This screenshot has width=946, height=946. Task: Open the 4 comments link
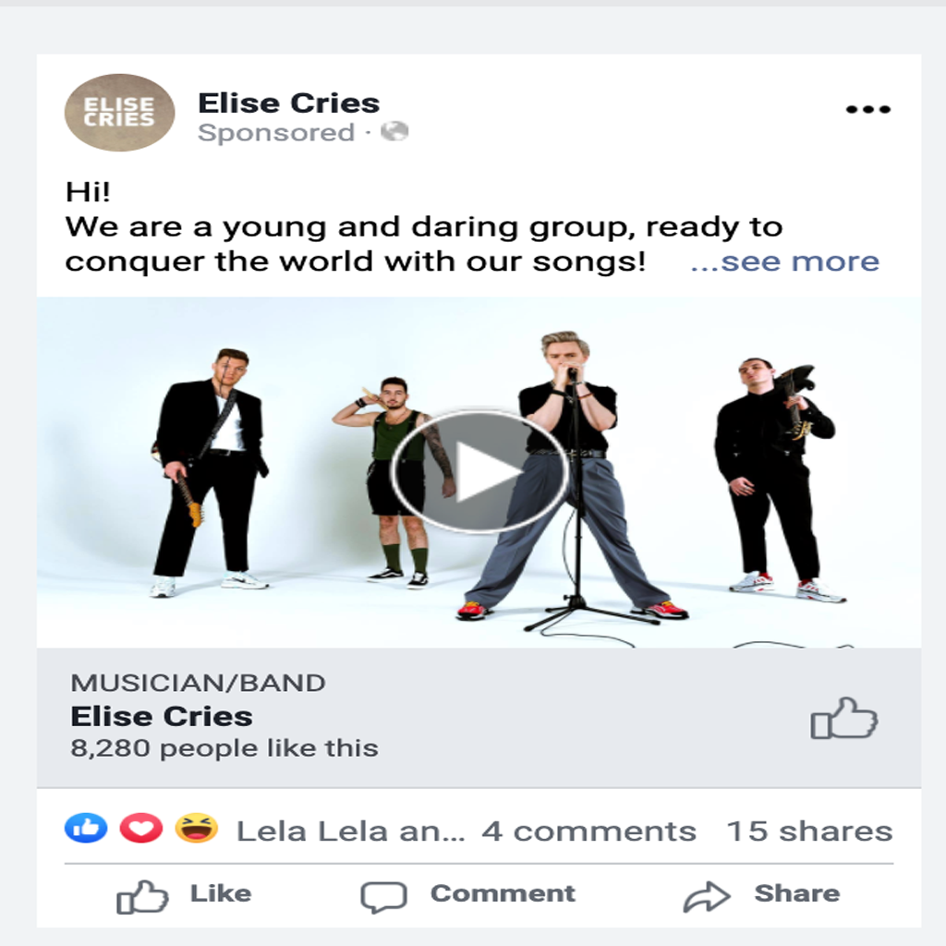588,831
